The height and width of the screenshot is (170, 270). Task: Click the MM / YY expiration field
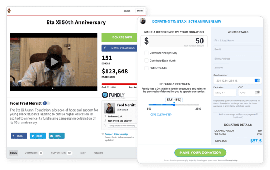(225, 93)
